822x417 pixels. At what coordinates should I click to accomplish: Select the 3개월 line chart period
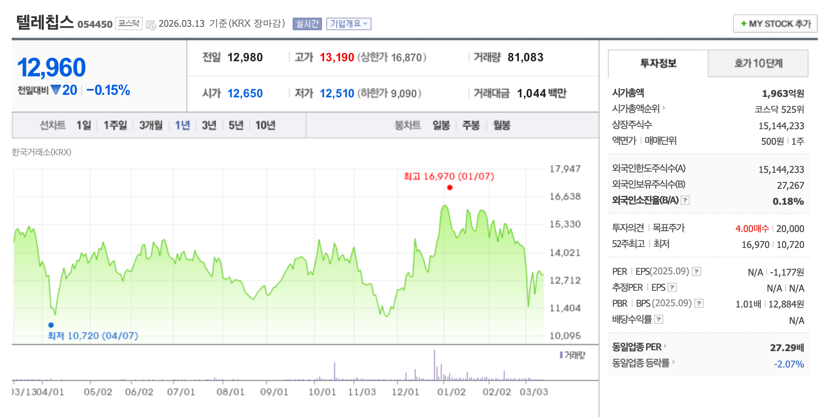point(151,125)
